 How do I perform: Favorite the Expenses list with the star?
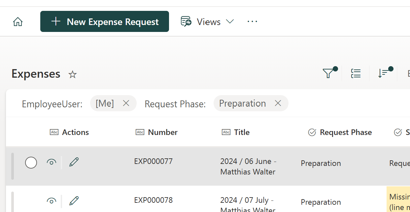[x=72, y=74]
